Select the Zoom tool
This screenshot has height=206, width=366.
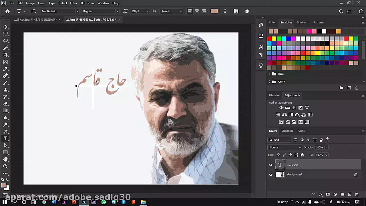(x=5, y=166)
